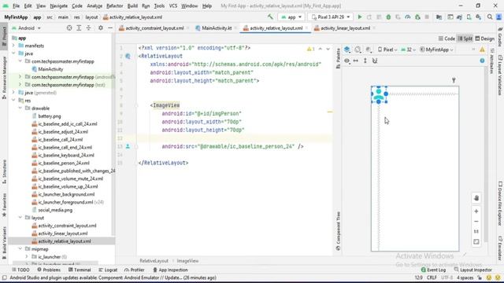Expand the manifests folder
Screen dimensions: 504x283
[13, 46]
